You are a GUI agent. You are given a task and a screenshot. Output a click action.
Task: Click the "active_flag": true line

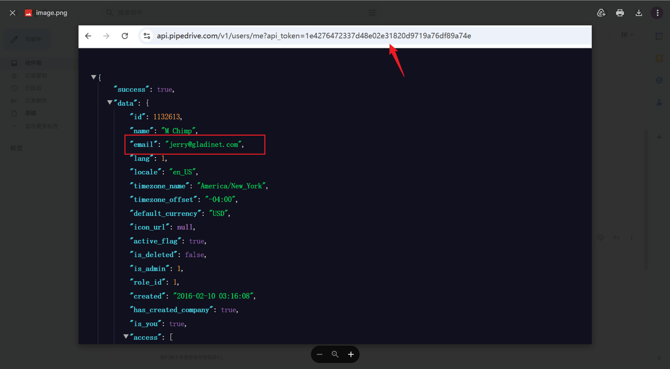168,241
